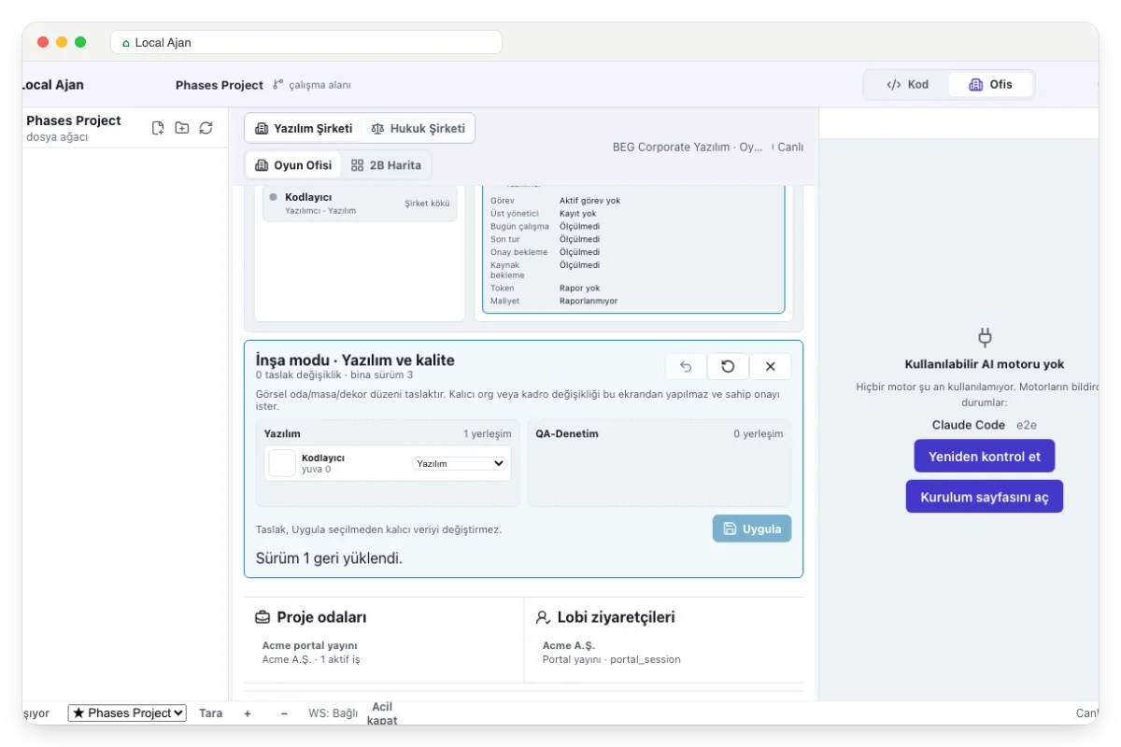The height and width of the screenshot is (747, 1121).
Task: Select the Hukuk Şirketi tab
Action: click(x=418, y=129)
